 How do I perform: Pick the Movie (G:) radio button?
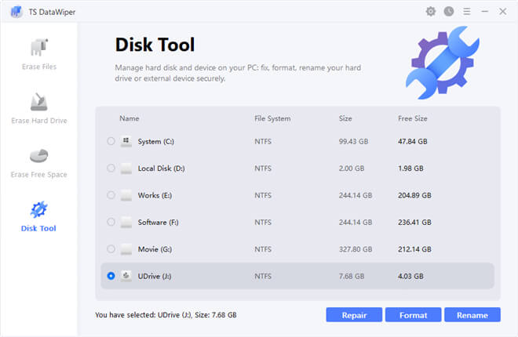point(110,249)
